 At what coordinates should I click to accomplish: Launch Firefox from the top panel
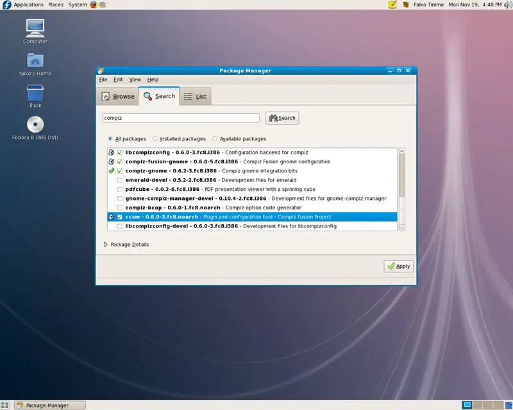pos(94,4)
